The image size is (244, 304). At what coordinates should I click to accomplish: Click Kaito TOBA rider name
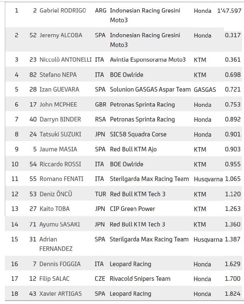click(55, 208)
